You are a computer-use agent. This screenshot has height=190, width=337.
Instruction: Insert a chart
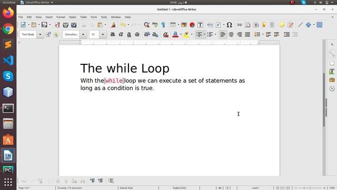click(x=192, y=25)
